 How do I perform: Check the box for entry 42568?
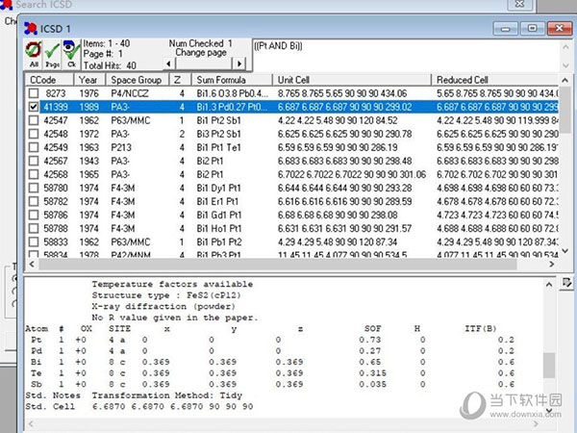click(x=34, y=174)
